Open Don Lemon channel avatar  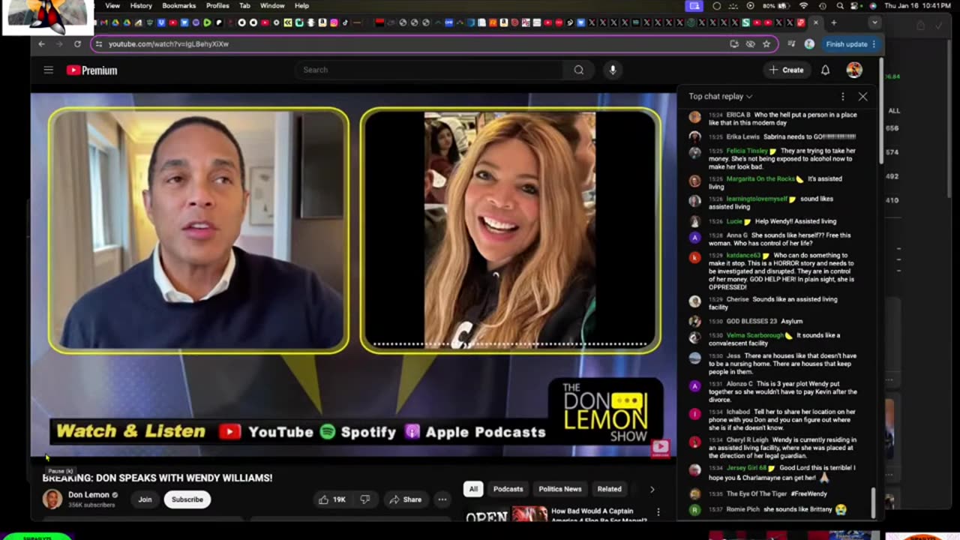tap(52, 499)
